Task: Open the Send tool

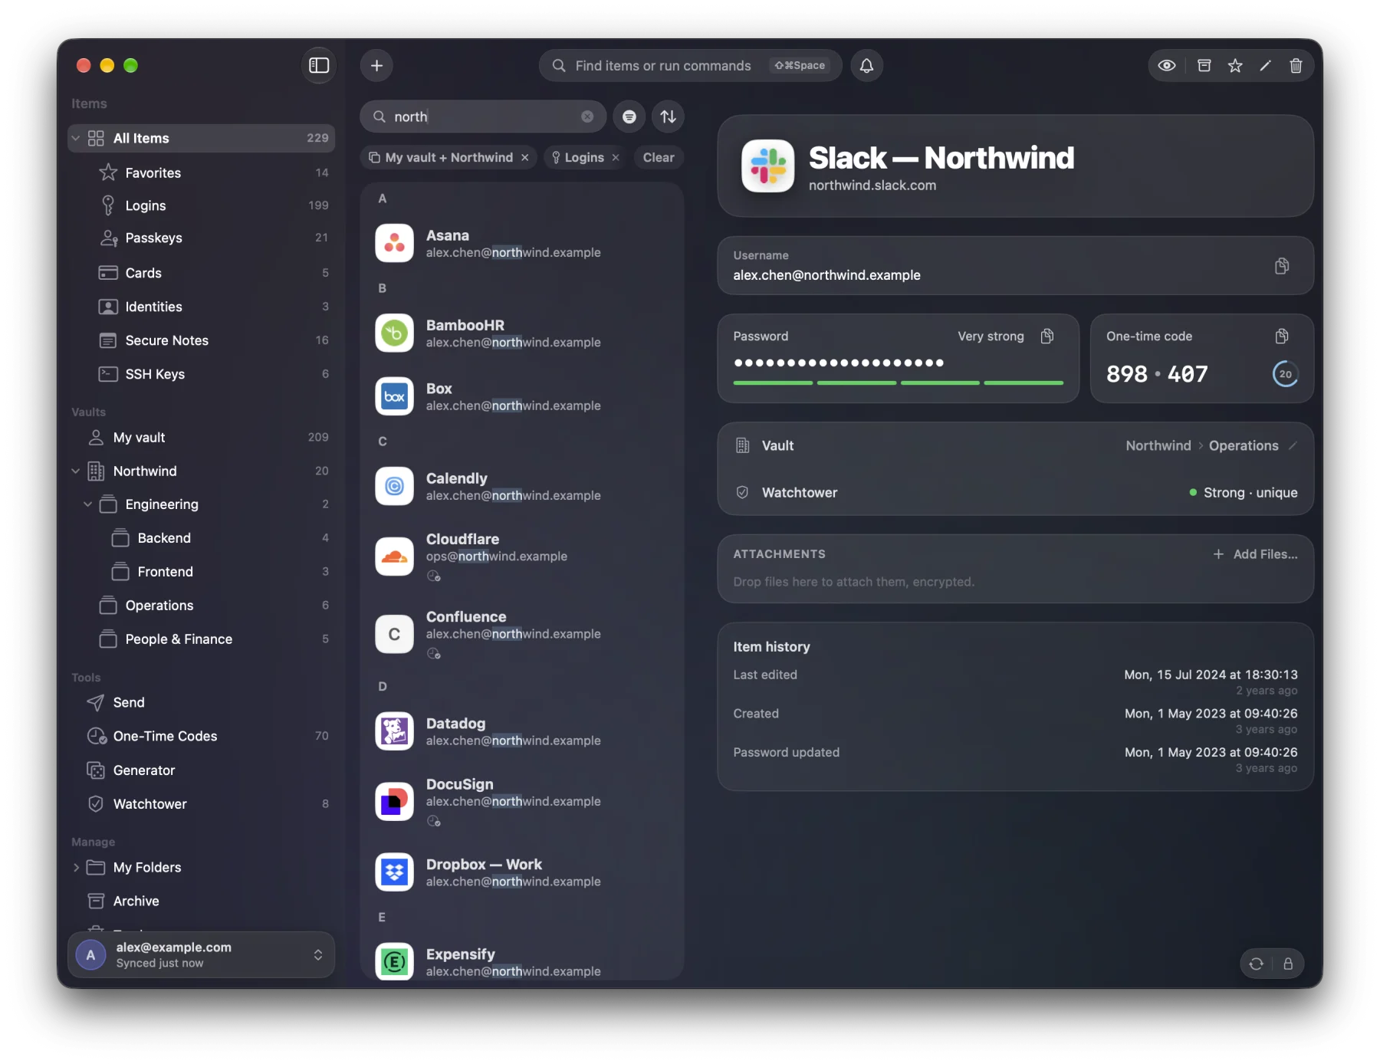Action: (x=202, y=702)
